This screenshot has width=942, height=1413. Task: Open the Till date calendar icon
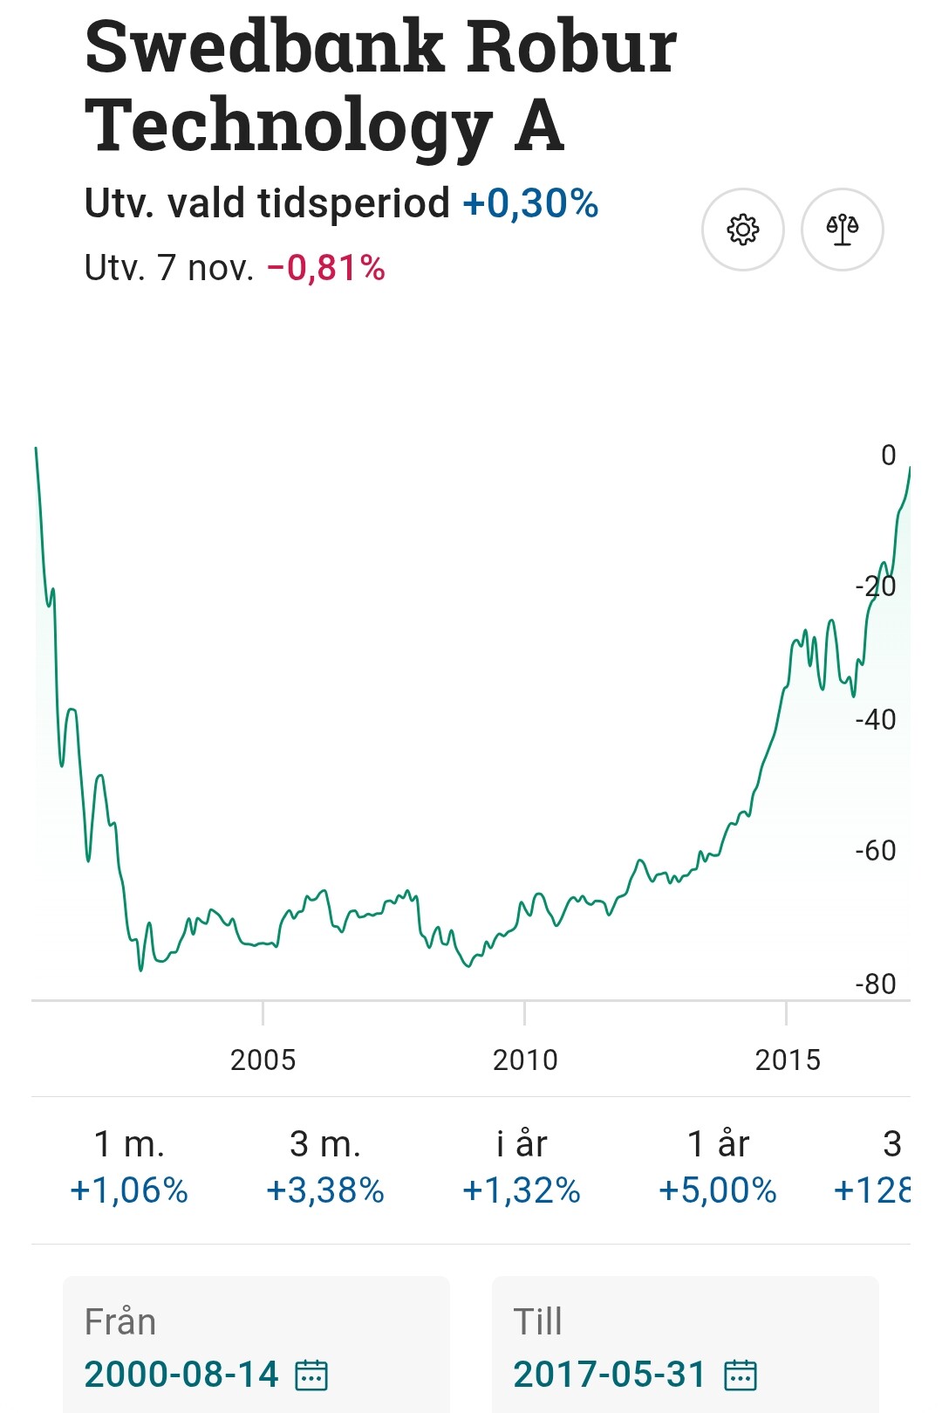click(741, 1375)
